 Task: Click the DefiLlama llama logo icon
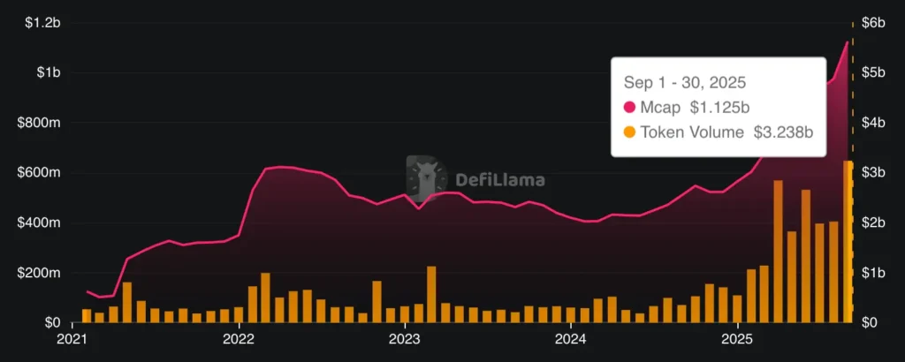[428, 180]
